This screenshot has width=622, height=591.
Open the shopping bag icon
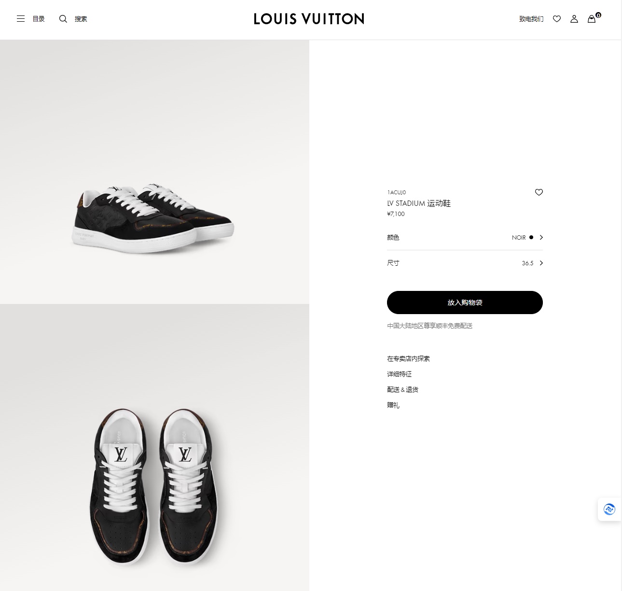click(x=592, y=19)
